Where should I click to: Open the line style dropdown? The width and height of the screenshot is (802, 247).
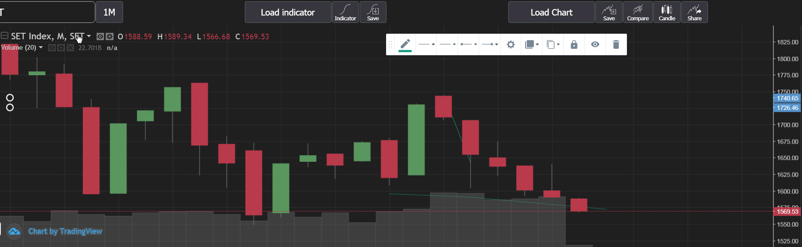[x=448, y=44]
